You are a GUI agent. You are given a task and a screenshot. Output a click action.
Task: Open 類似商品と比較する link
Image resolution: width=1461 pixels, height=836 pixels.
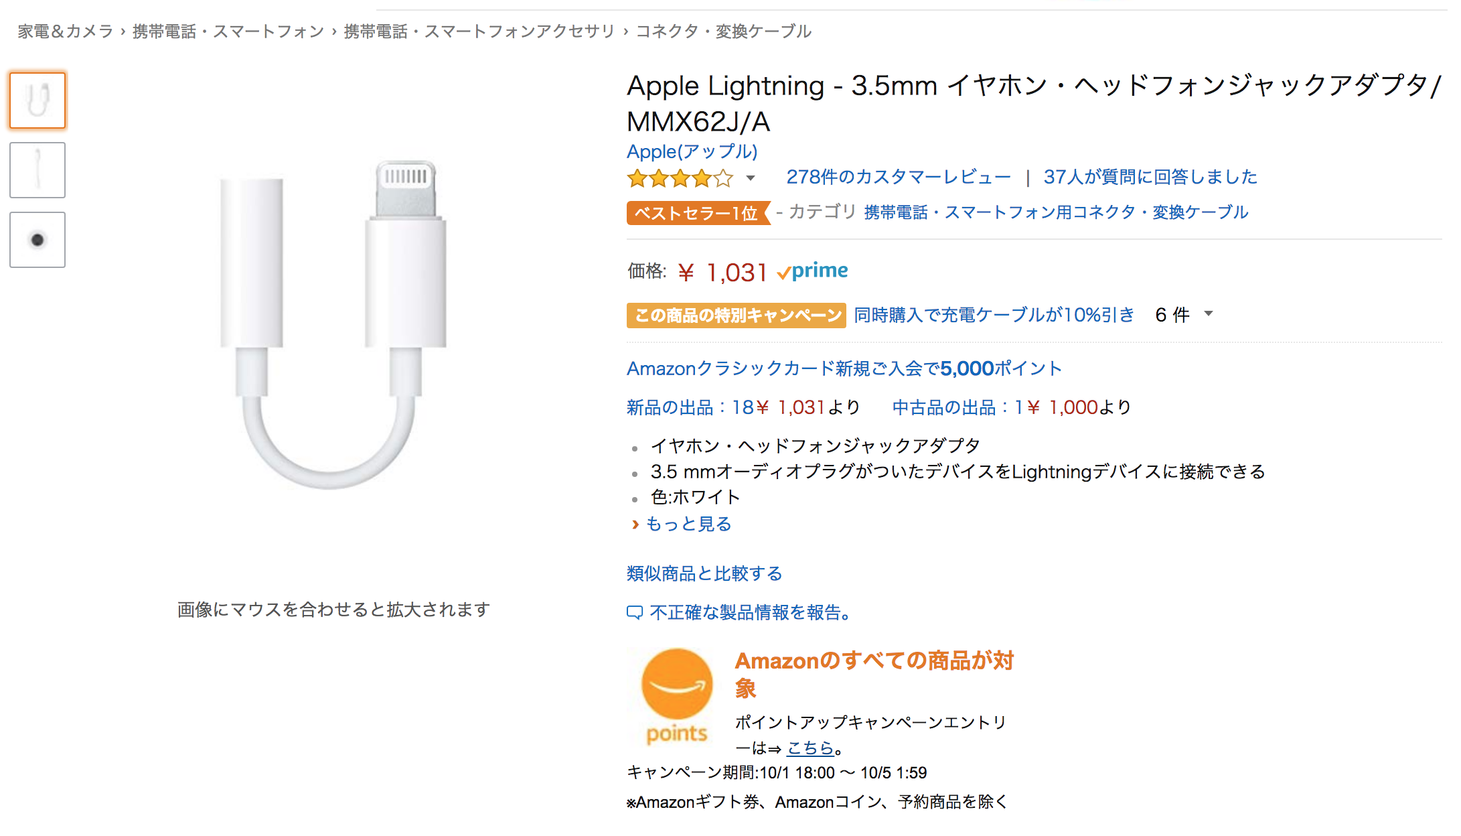704,573
